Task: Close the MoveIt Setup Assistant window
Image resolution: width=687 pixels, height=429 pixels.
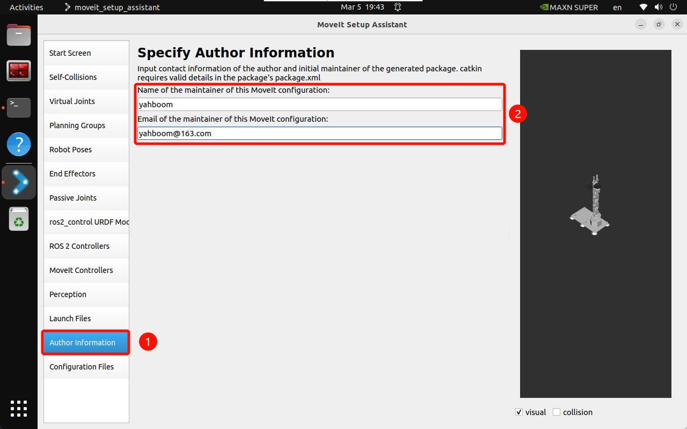Action: pos(677,25)
